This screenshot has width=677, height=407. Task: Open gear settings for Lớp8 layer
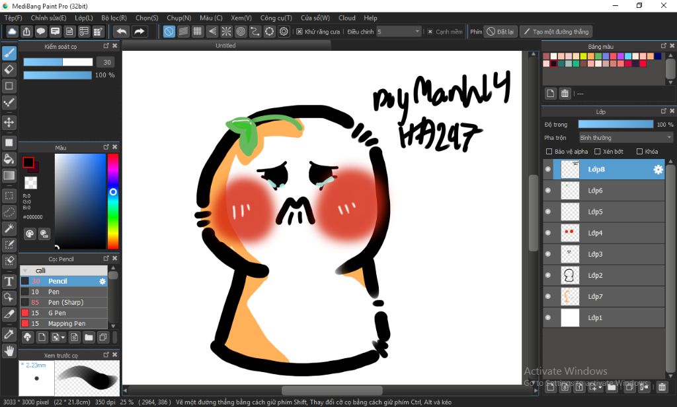658,170
